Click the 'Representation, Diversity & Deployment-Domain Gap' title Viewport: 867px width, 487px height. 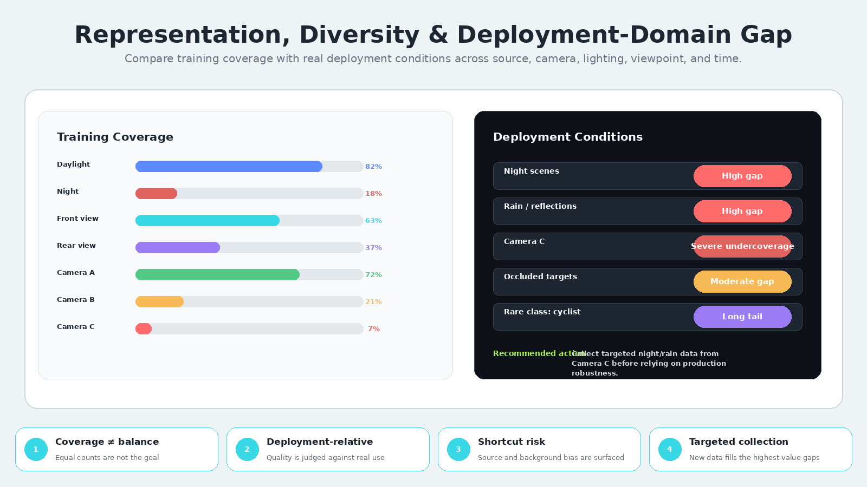pos(433,35)
